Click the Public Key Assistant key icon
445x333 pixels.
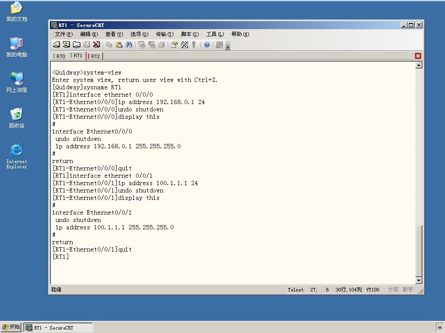click(194, 45)
